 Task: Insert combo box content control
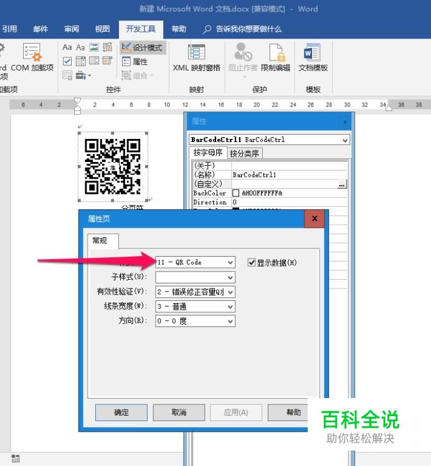(x=80, y=61)
